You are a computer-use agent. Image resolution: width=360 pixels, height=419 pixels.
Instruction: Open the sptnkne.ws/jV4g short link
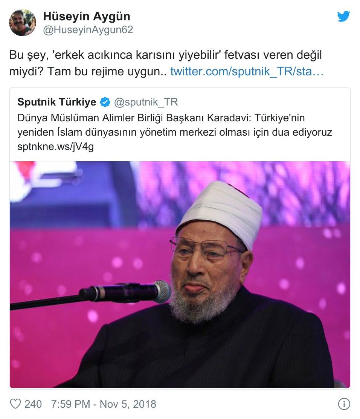56,147
